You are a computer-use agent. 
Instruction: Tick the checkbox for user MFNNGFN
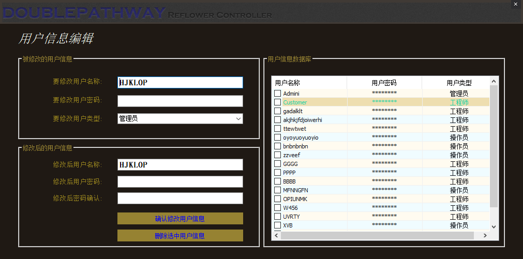click(277, 190)
